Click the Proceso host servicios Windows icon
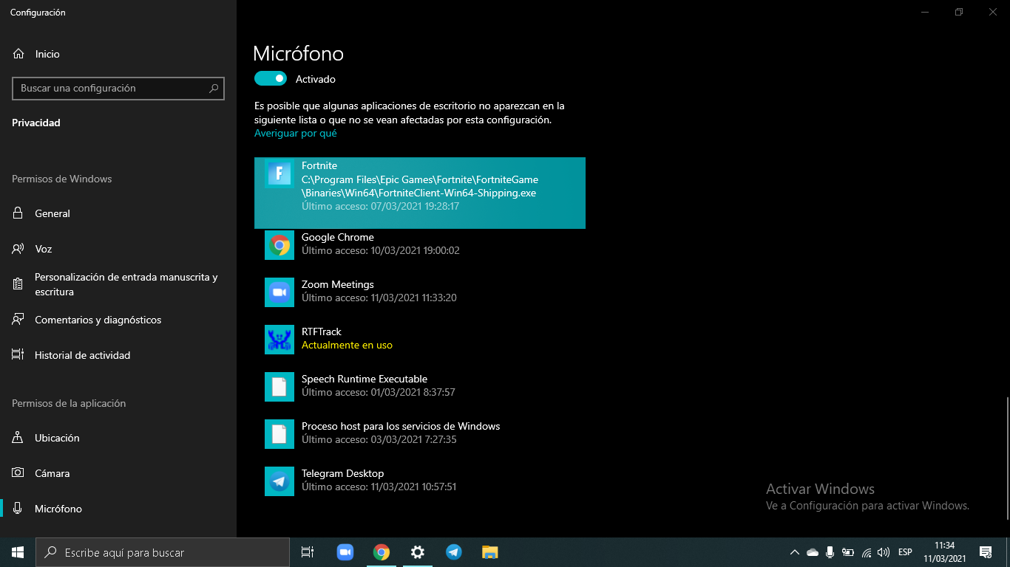The image size is (1010, 567). pos(279,434)
